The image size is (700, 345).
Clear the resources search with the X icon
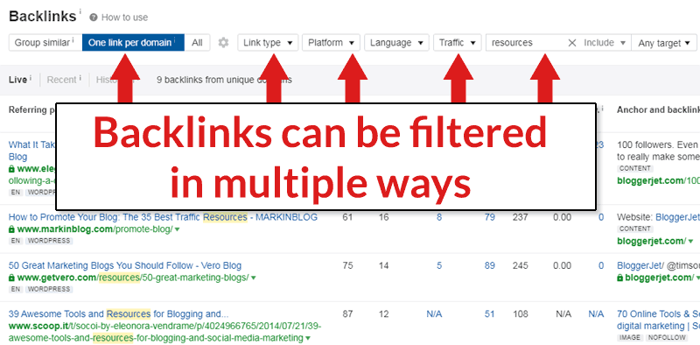click(x=572, y=43)
